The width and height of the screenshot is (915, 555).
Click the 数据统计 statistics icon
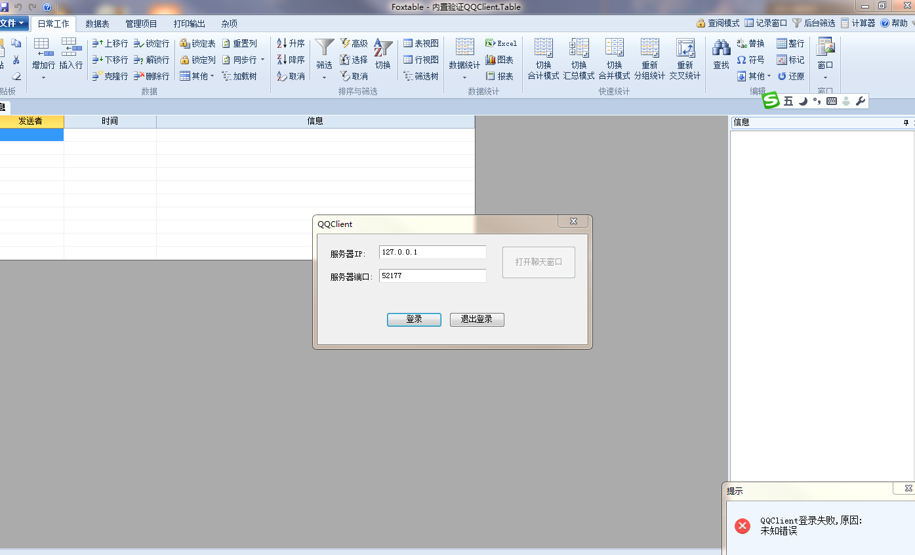tap(464, 47)
